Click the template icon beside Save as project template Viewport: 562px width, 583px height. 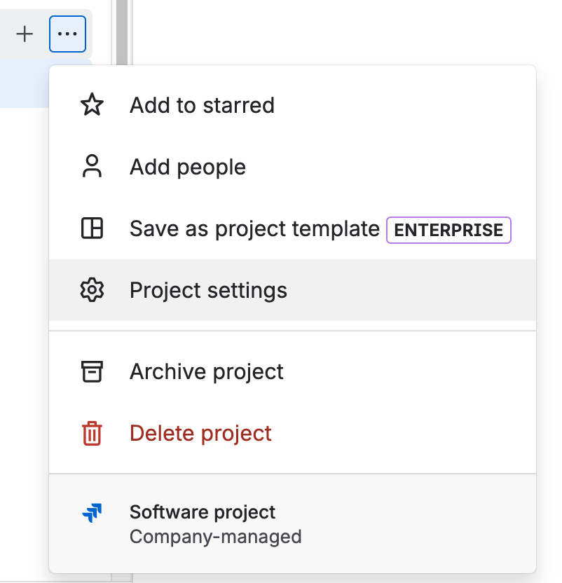[x=92, y=228]
